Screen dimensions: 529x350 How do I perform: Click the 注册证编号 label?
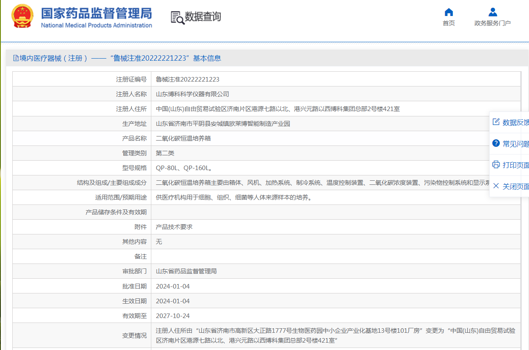click(x=131, y=80)
